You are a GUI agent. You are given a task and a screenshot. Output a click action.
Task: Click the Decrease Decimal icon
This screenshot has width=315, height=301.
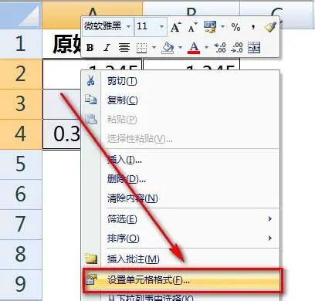click(237, 48)
